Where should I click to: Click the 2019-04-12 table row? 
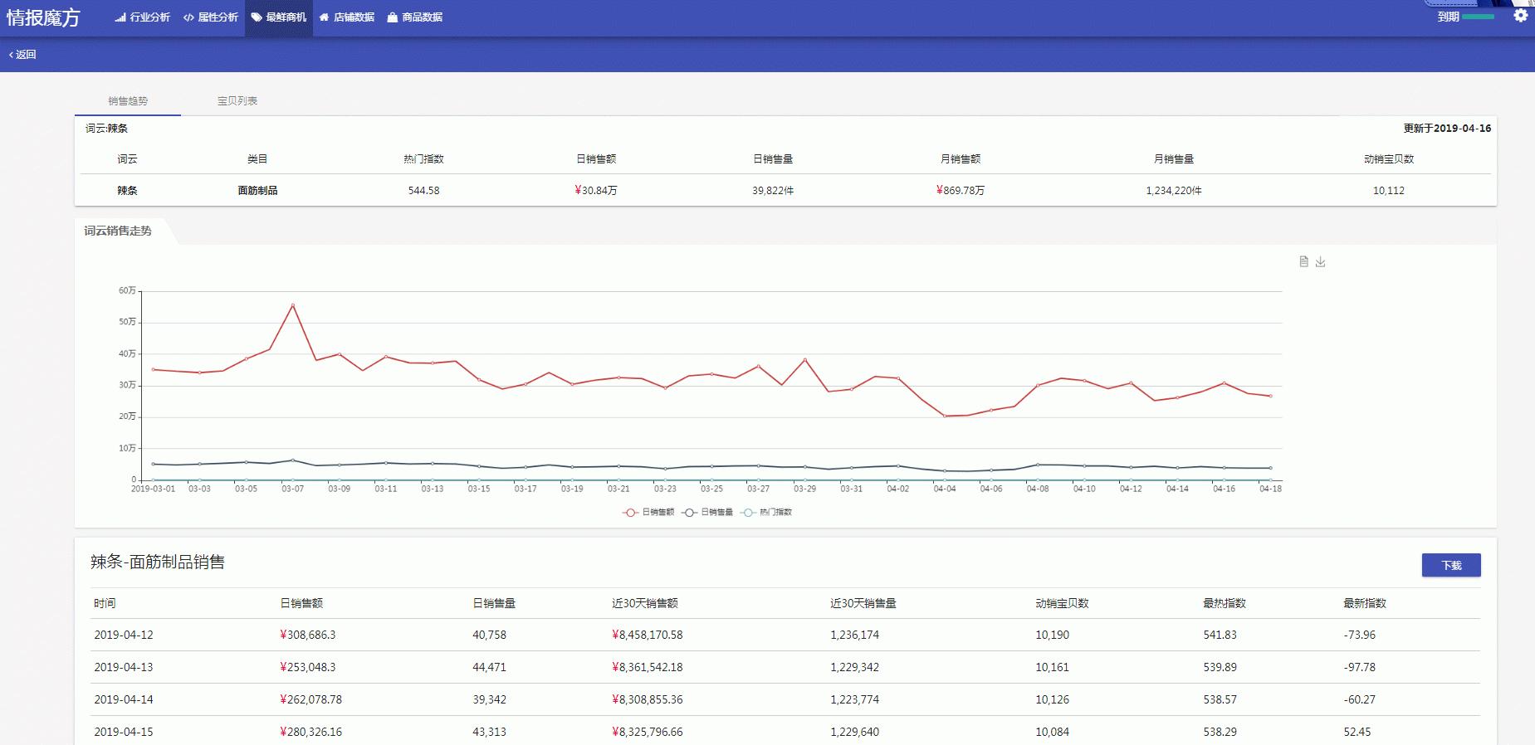pos(785,635)
